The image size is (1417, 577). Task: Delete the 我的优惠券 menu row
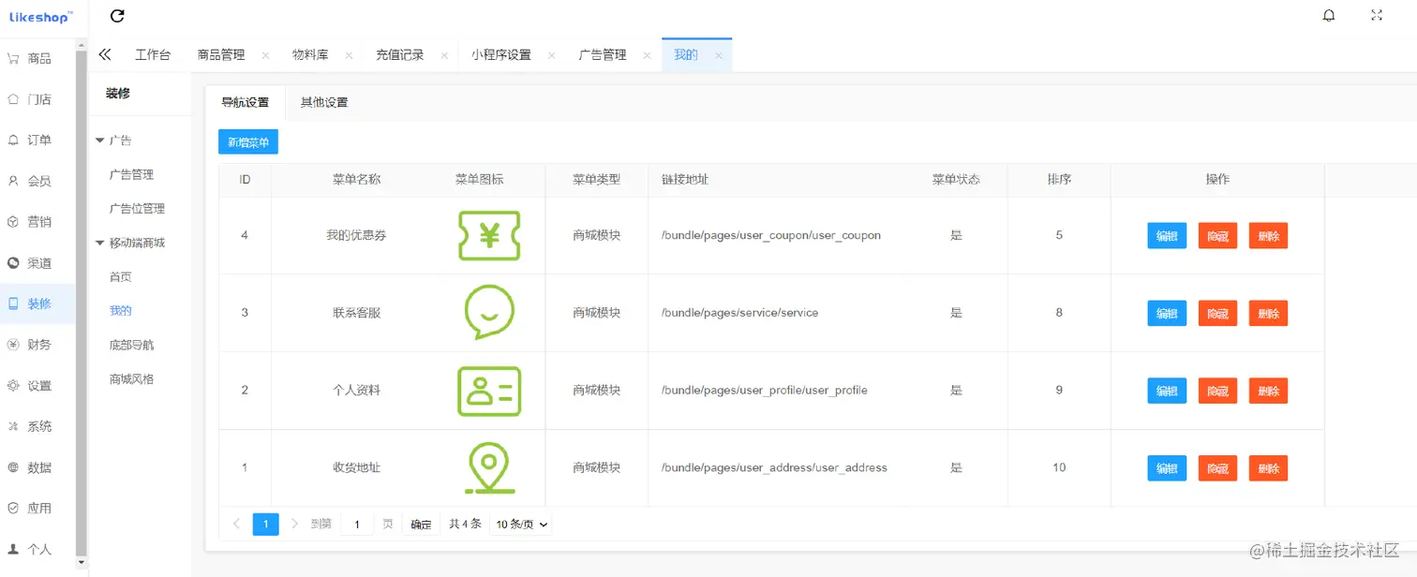coord(1268,236)
